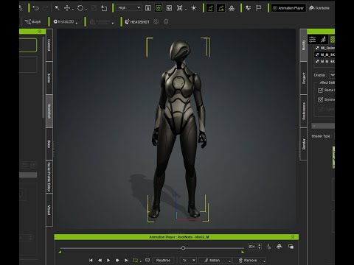This screenshot has height=265, width=354.
Task: Click the head wireframe icon after HEADSHOT
Action: [166, 22]
